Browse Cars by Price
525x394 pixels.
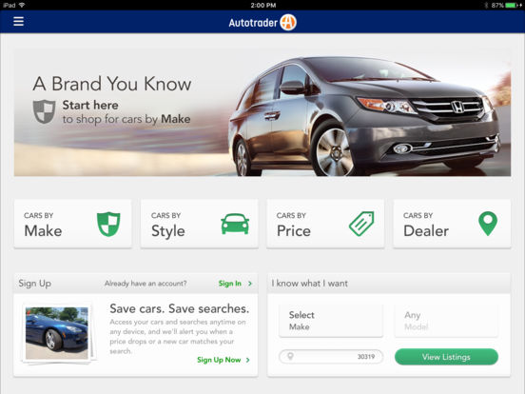pos(325,224)
